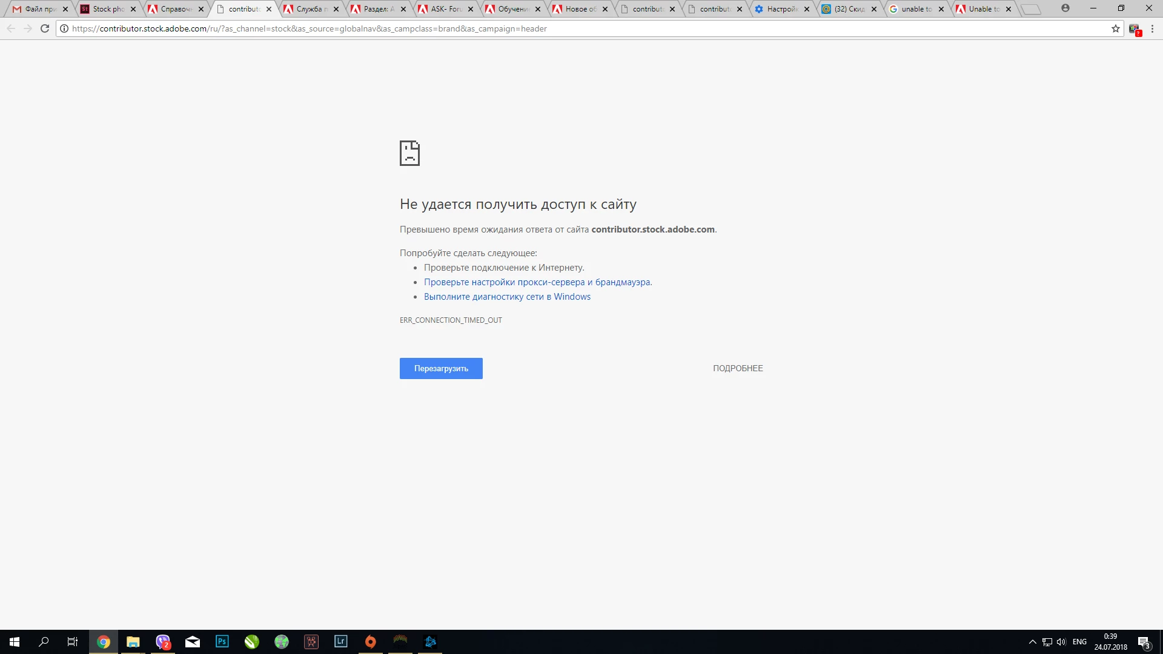Open Viber from the taskbar

[163, 641]
